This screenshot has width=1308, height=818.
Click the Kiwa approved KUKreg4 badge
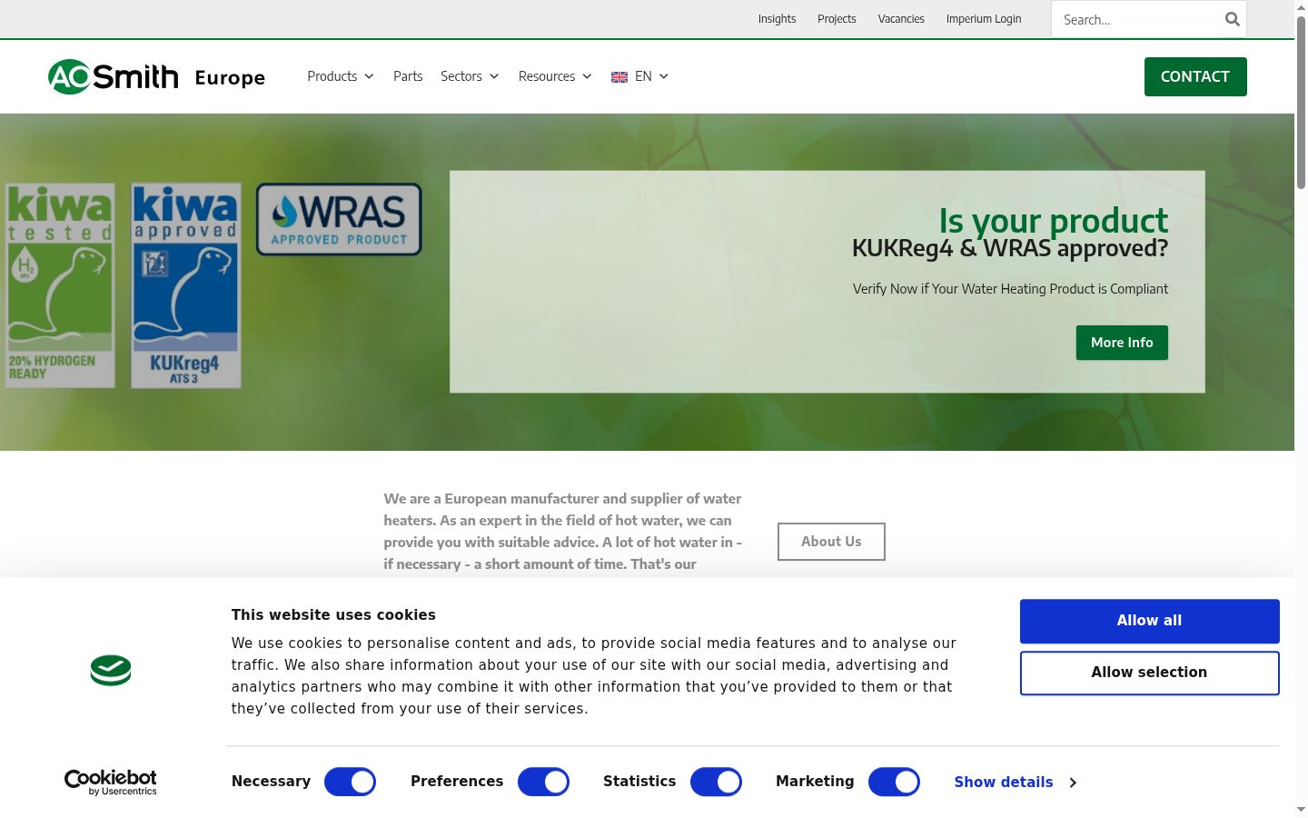(x=186, y=285)
